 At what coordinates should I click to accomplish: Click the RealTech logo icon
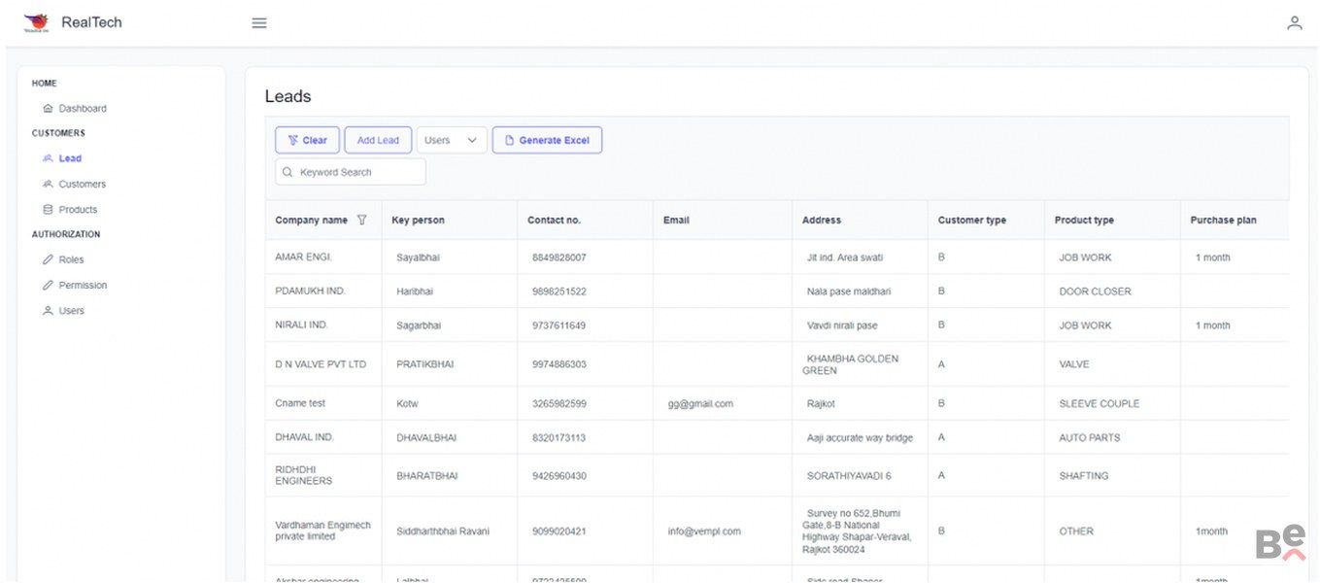[36, 22]
